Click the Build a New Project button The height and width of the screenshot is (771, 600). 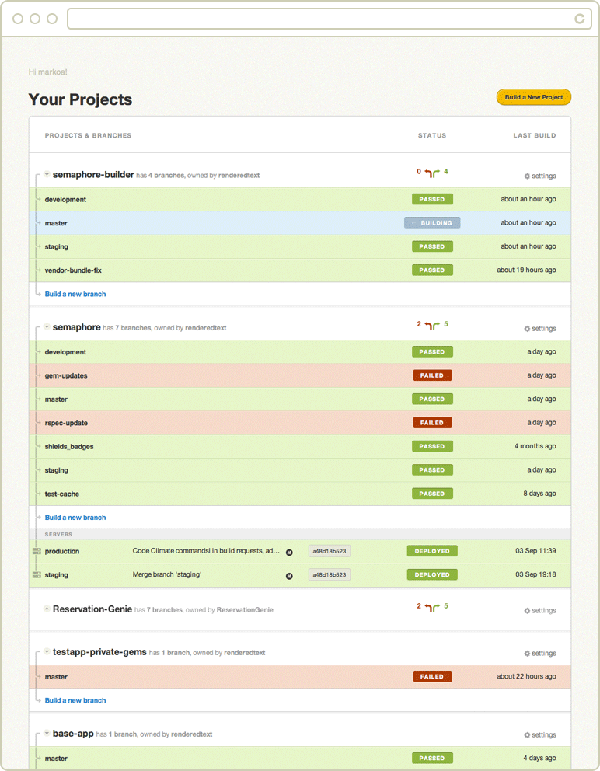[533, 97]
